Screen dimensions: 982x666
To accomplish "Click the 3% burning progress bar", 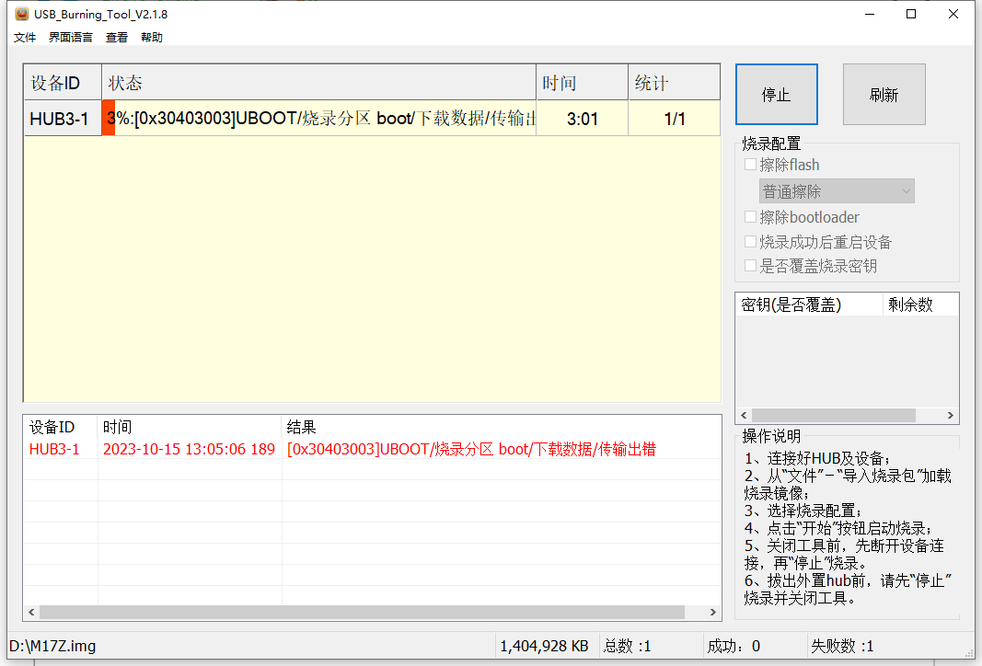I will pyautogui.click(x=318, y=119).
